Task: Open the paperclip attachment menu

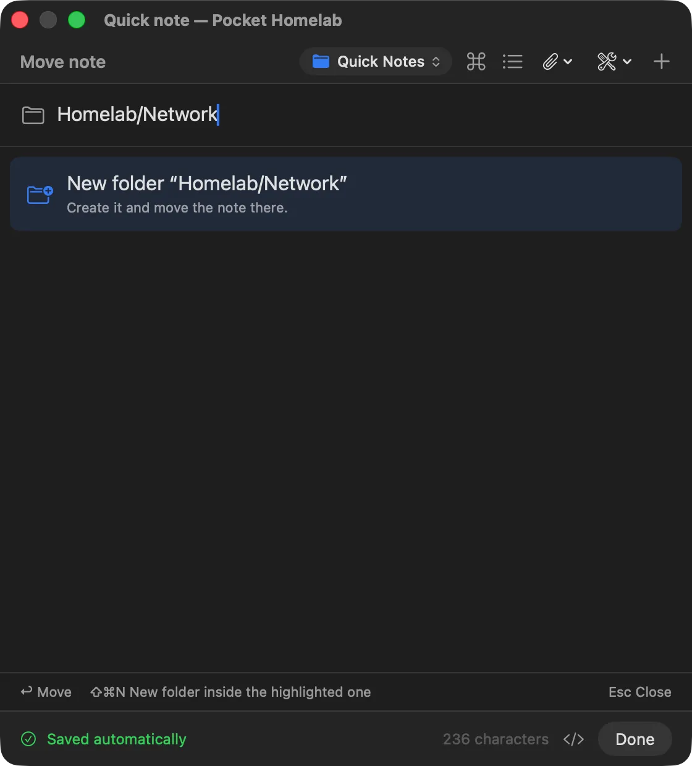Action: (x=557, y=62)
